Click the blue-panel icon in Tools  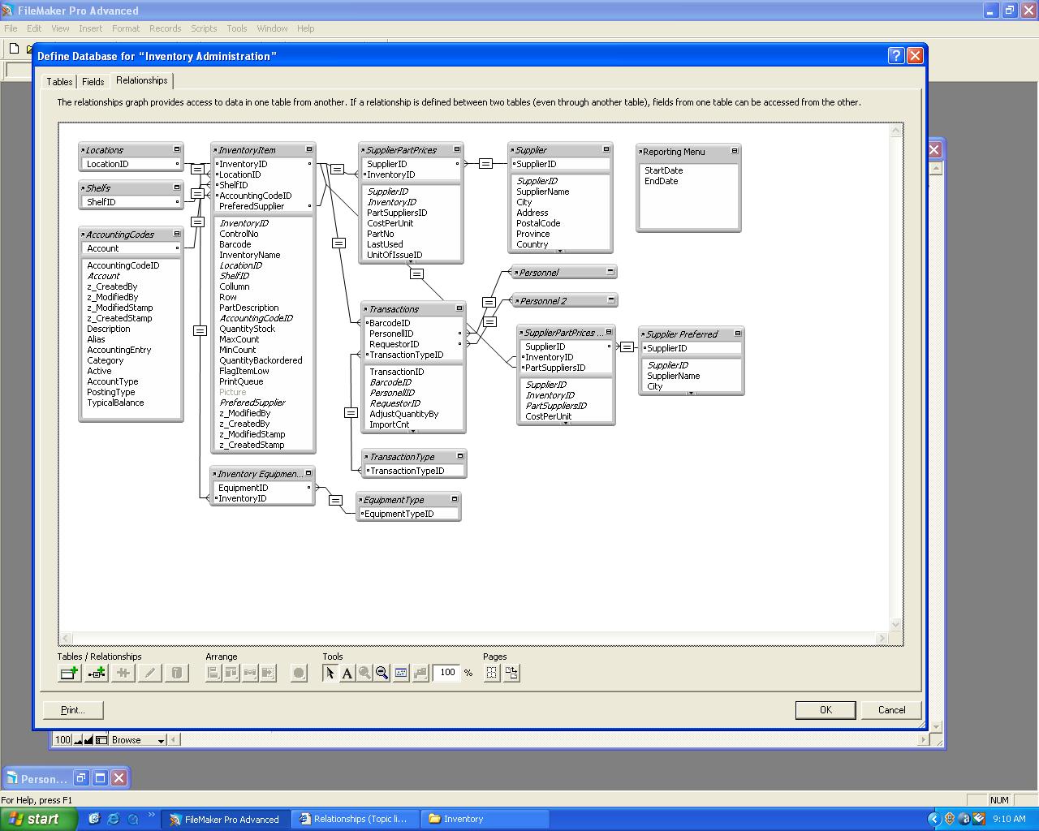pyautogui.click(x=401, y=673)
